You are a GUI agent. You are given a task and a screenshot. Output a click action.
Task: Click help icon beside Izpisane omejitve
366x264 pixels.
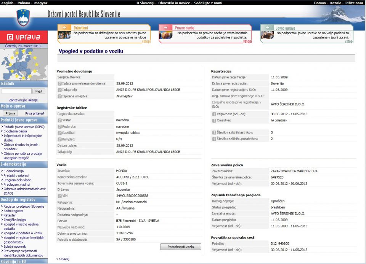click(x=59, y=96)
